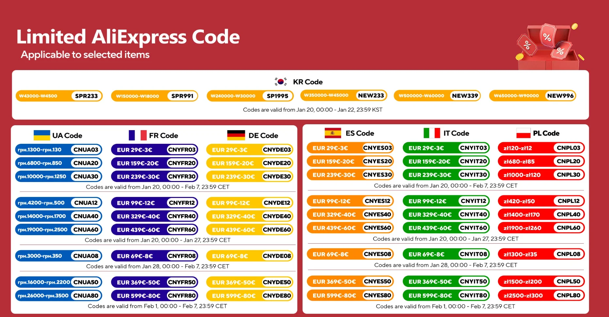Screen dimensions: 609x317
Task: Click the Ukraine flag icon
Action: [x=42, y=135]
